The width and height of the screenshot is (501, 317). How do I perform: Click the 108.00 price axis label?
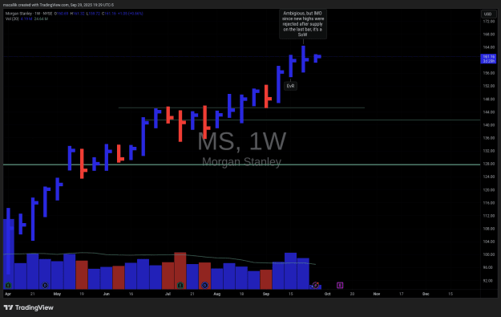489,229
